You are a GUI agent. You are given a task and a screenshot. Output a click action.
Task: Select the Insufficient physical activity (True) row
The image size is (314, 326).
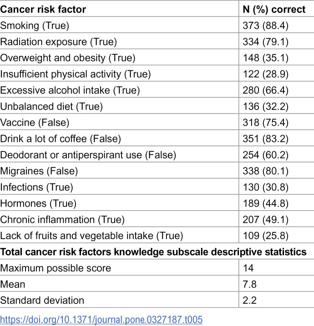[157, 74]
